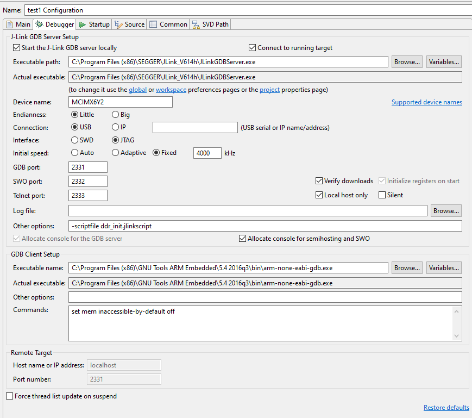Open Supported device names link
The width and height of the screenshot is (472, 418).
click(427, 102)
